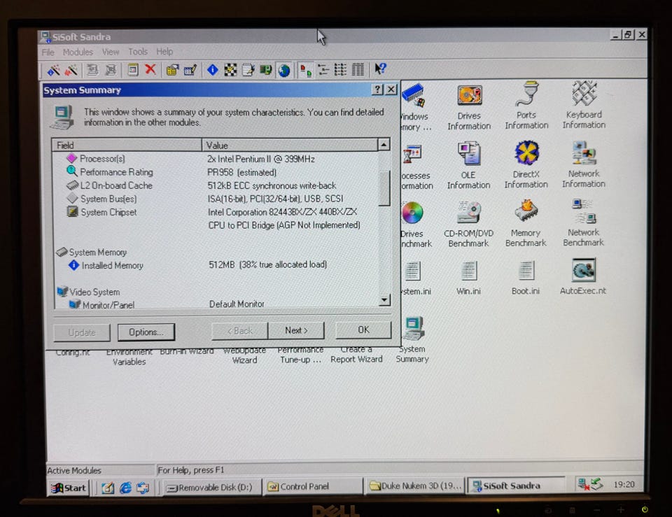Click the System Summary list scrollbar thumb

pyautogui.click(x=384, y=188)
